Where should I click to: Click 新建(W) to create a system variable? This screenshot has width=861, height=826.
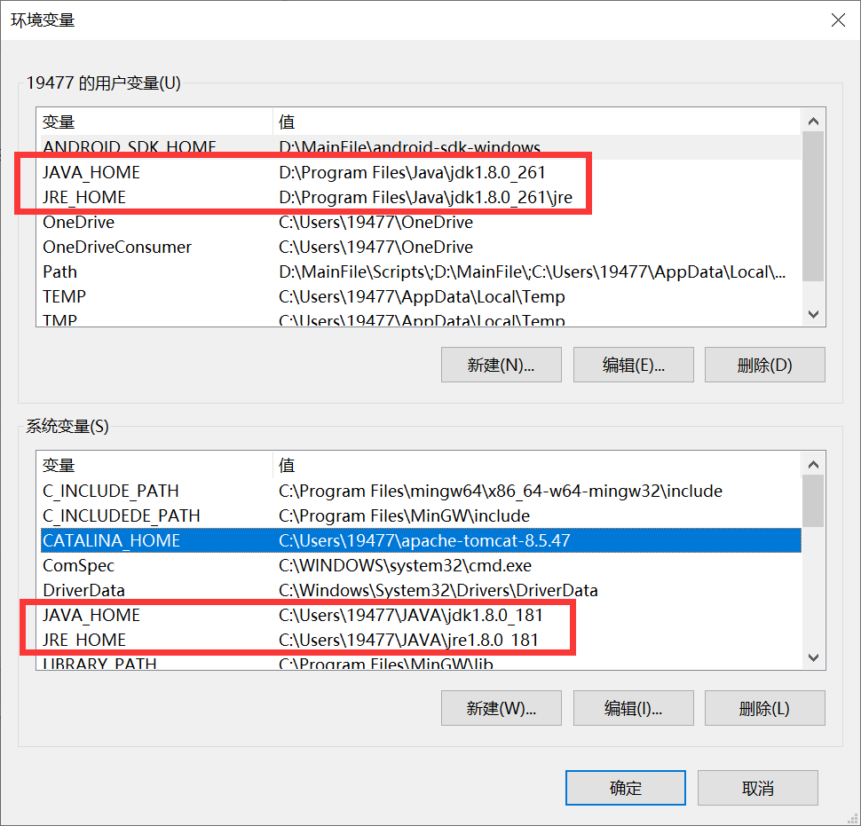click(x=501, y=708)
